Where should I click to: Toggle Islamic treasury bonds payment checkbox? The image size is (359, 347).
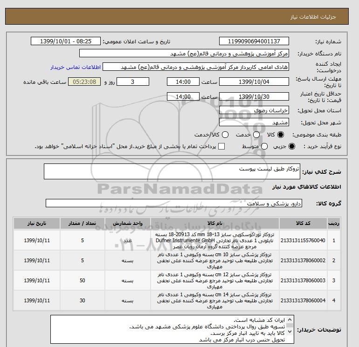coord(221,146)
